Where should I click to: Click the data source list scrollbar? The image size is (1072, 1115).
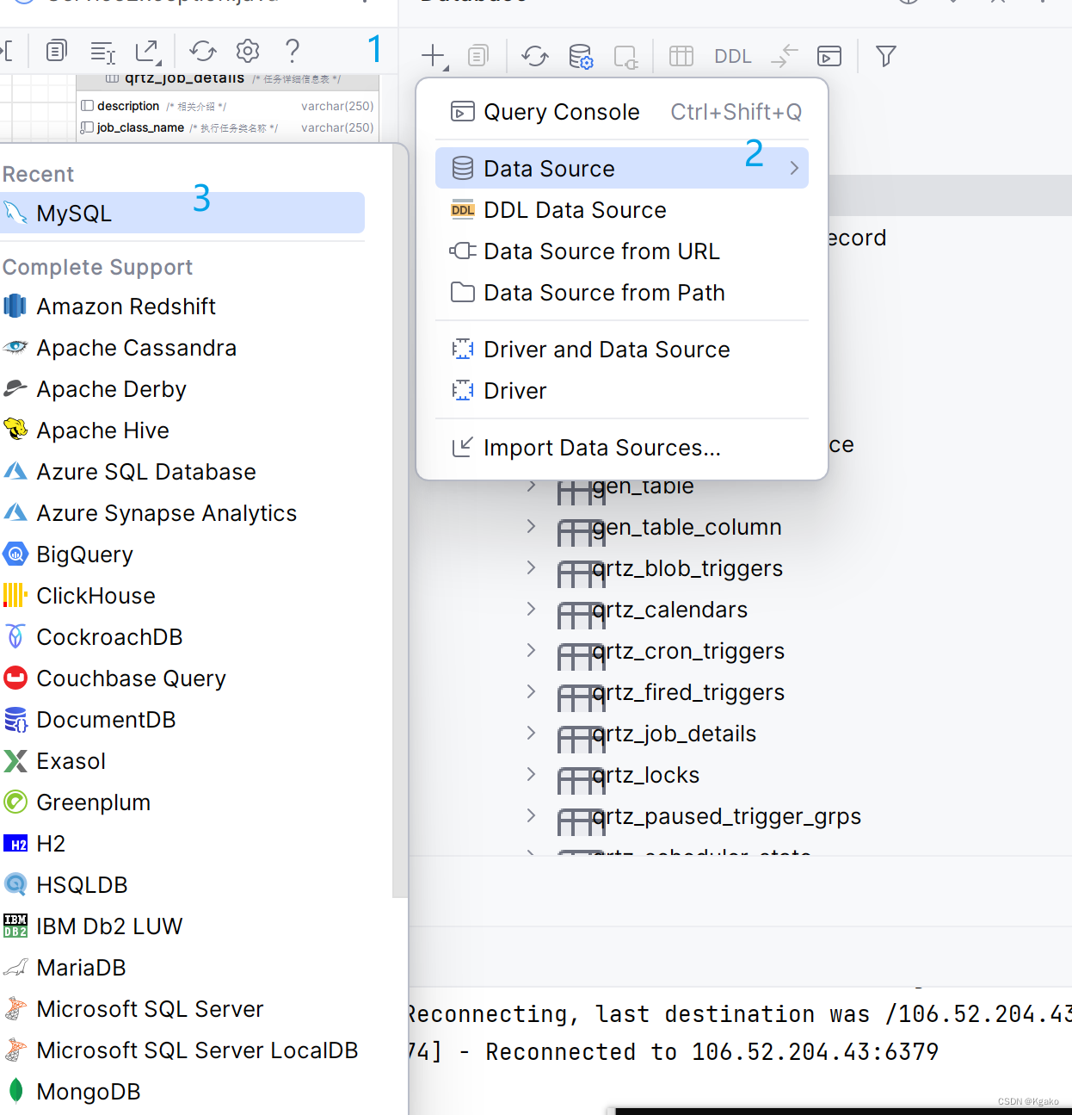point(399,521)
